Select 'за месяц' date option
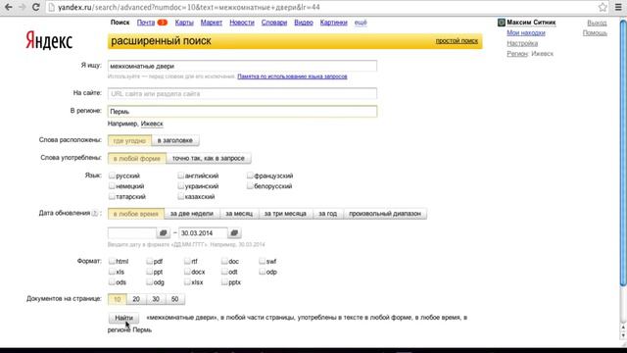Viewport: 627px width, 353px height. tap(239, 214)
